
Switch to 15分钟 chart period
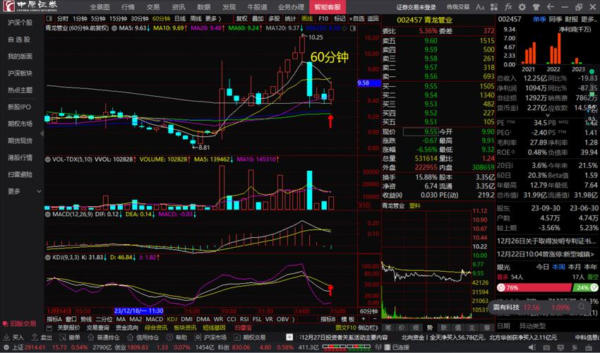click(x=118, y=18)
